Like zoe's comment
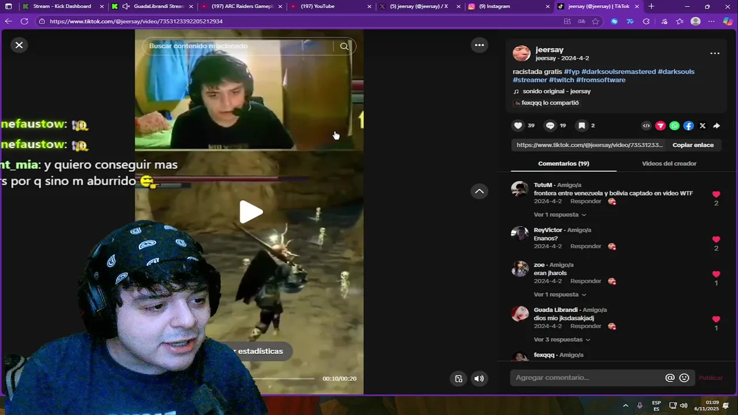This screenshot has width=738, height=415. [x=716, y=274]
